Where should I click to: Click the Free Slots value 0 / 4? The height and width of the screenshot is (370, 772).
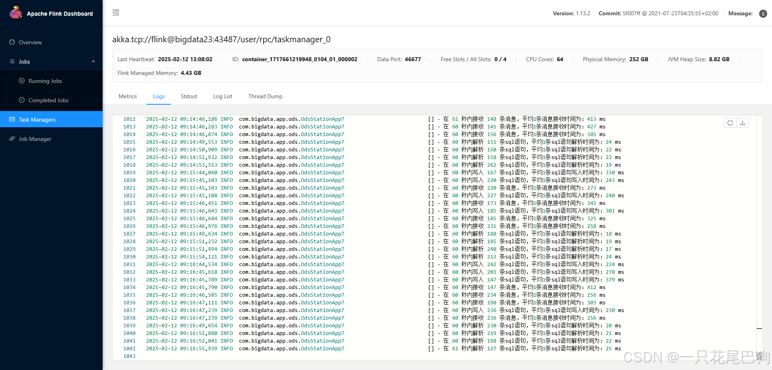(500, 59)
